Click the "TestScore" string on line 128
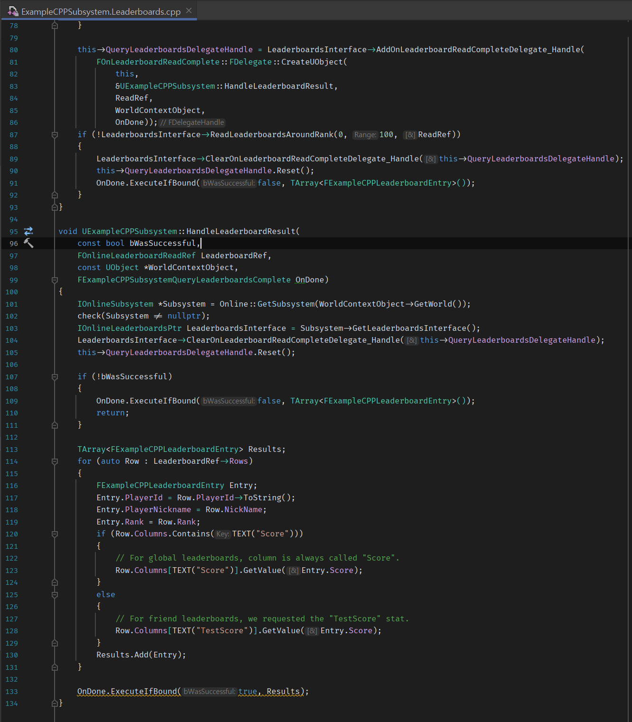The height and width of the screenshot is (722, 632). 222,630
